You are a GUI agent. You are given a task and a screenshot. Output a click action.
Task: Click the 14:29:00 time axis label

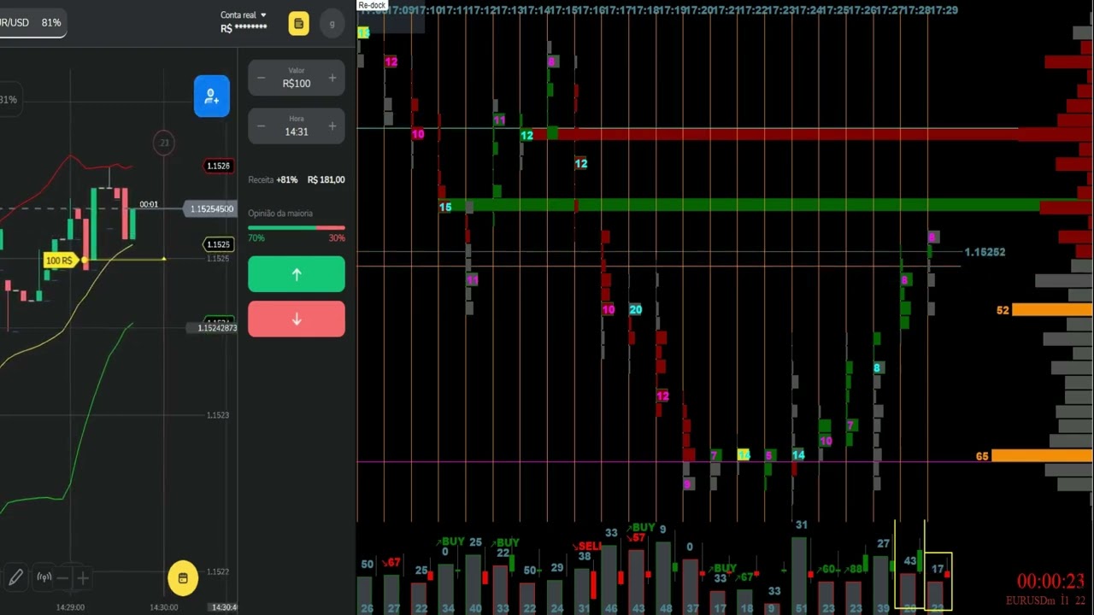pos(70,607)
